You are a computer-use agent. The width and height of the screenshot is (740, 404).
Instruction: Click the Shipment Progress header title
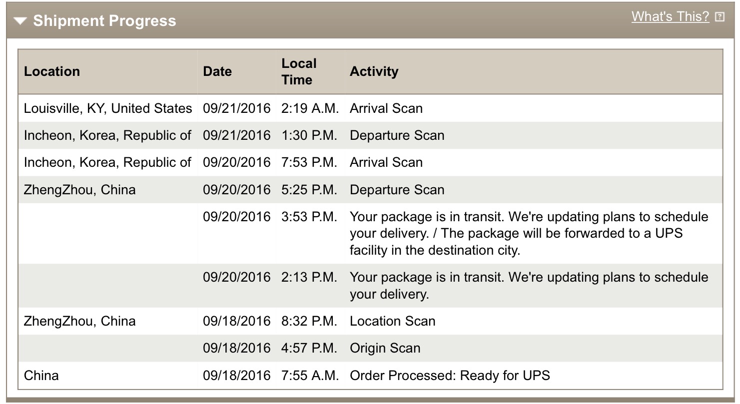click(x=104, y=21)
